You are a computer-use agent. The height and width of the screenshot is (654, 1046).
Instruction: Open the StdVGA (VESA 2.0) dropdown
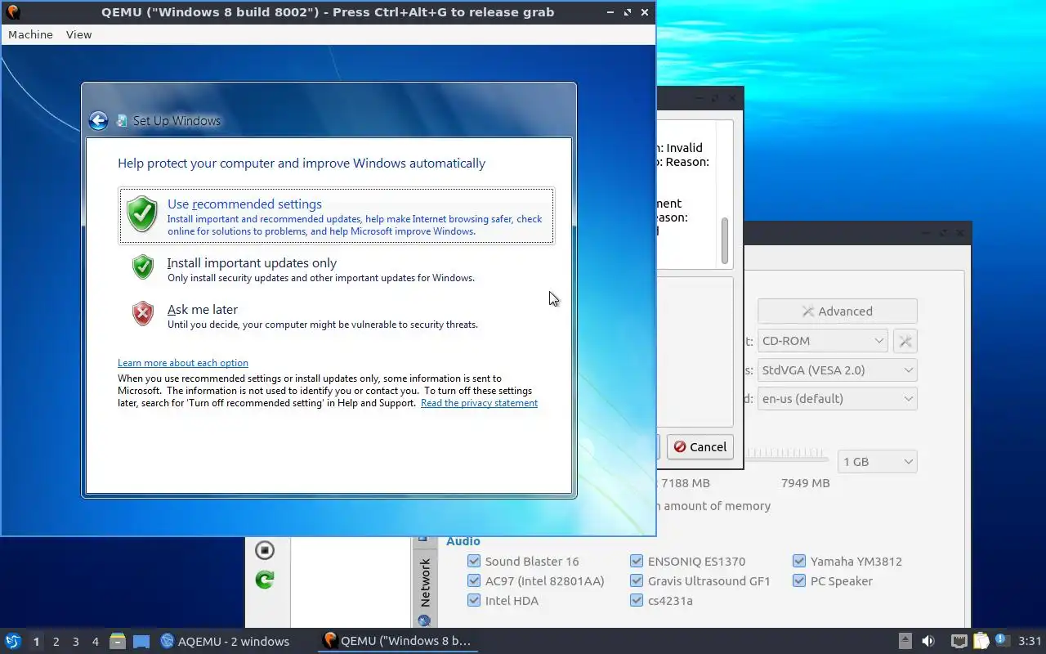coord(837,370)
